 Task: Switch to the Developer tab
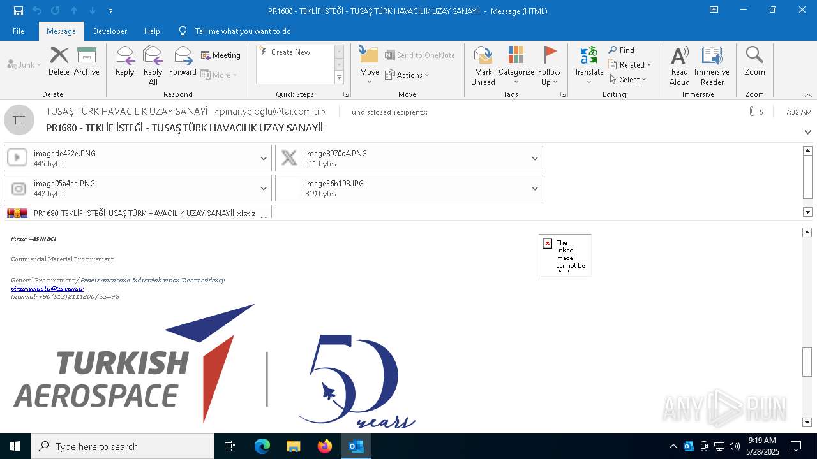(x=110, y=31)
